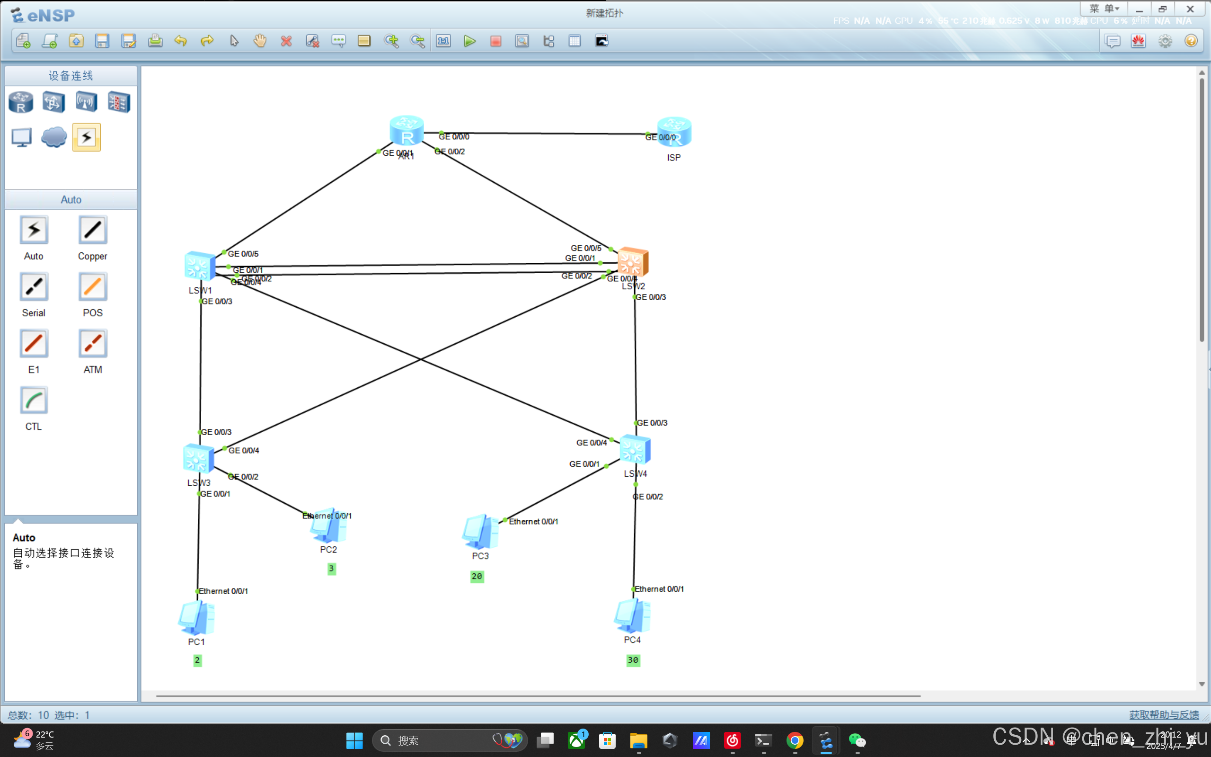The width and height of the screenshot is (1211, 757).
Task: Select the hand pan tool
Action: (x=260, y=41)
